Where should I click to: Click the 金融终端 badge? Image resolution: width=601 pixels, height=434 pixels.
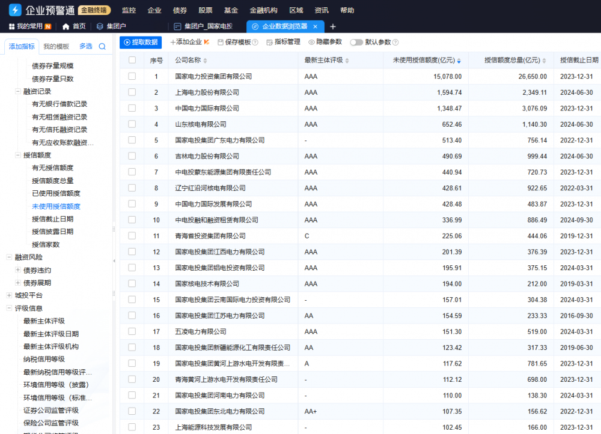pos(94,10)
